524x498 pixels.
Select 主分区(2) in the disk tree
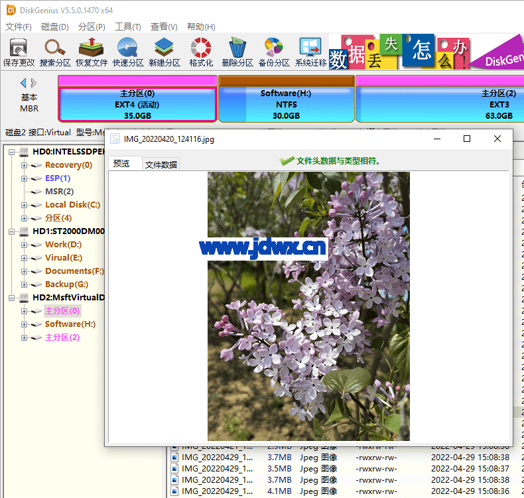click(x=62, y=338)
